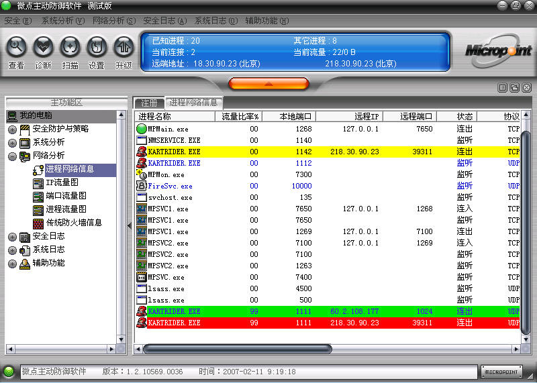Click the tree panel scroll down arrow
This screenshot has height=383, width=537.
tap(121, 339)
